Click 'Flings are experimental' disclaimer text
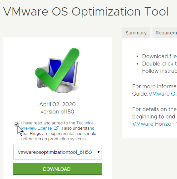The width and height of the screenshot is (177, 179). point(59,136)
